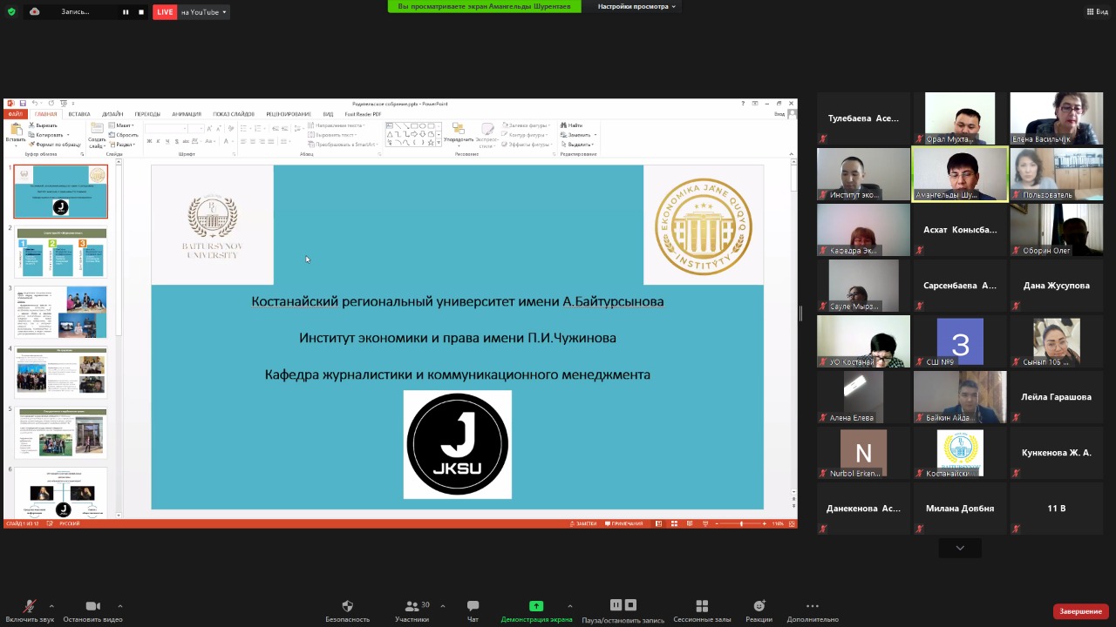The width and height of the screenshot is (1116, 627).
Task: Open the Security shield icon
Action: pyautogui.click(x=347, y=606)
